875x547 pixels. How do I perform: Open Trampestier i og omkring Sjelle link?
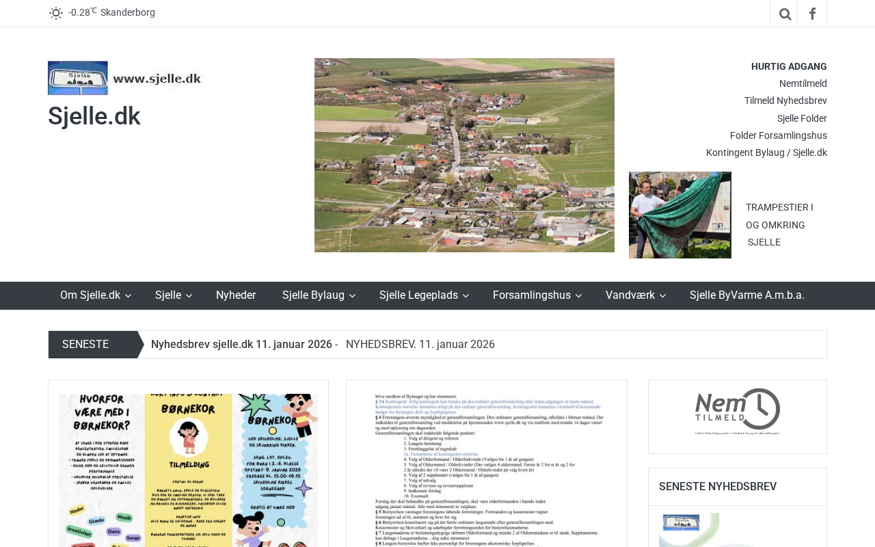[779, 225]
